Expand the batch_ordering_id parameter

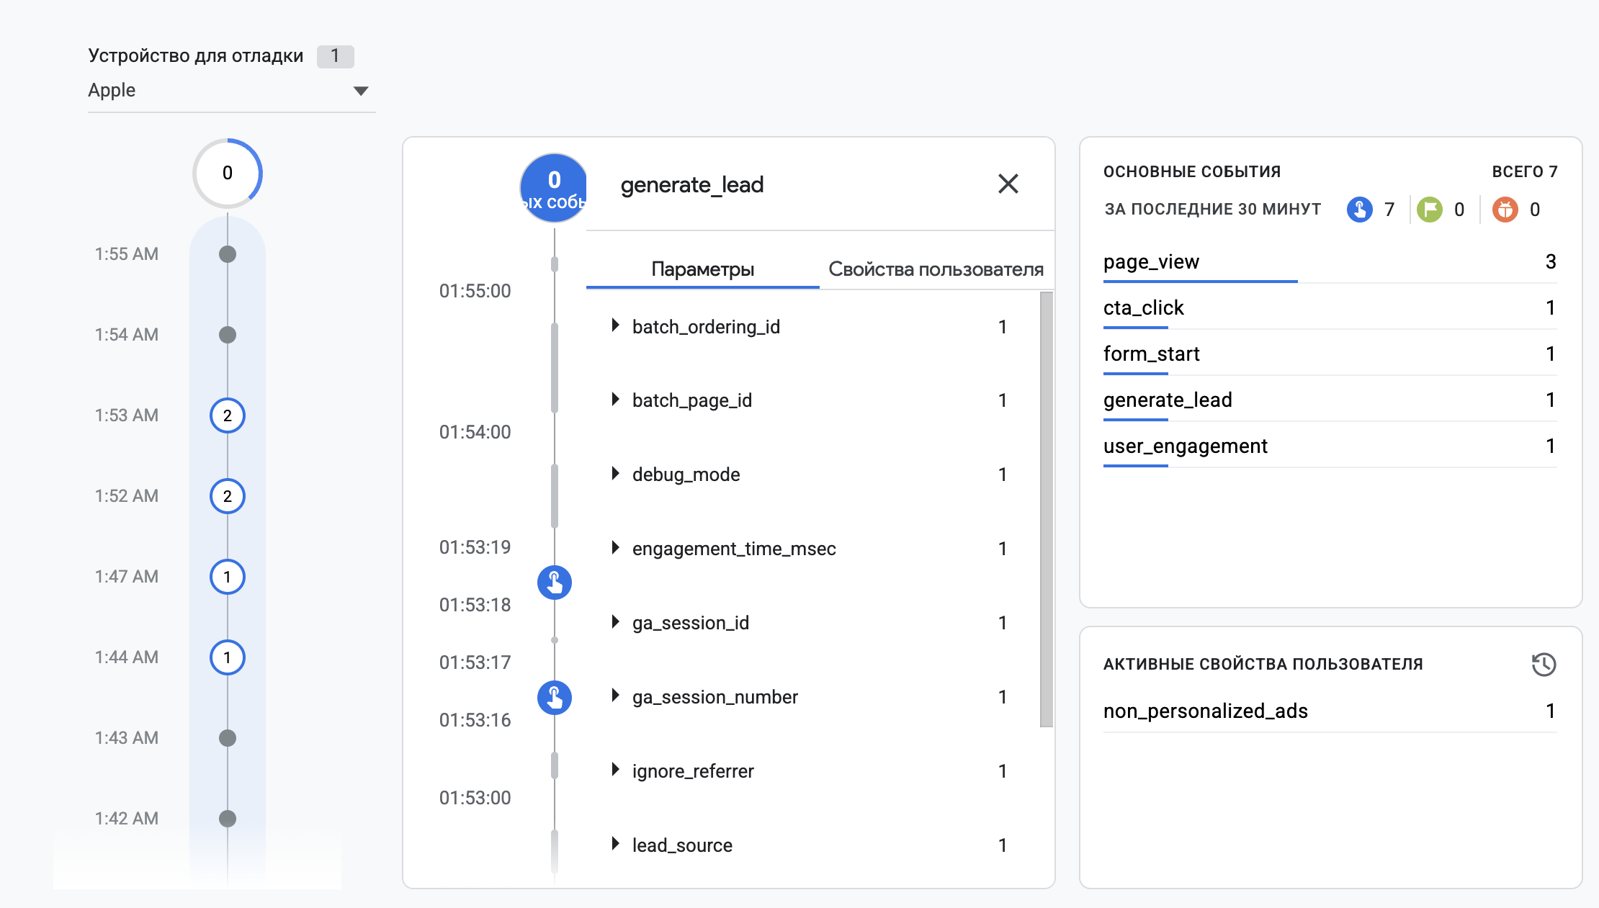point(615,325)
